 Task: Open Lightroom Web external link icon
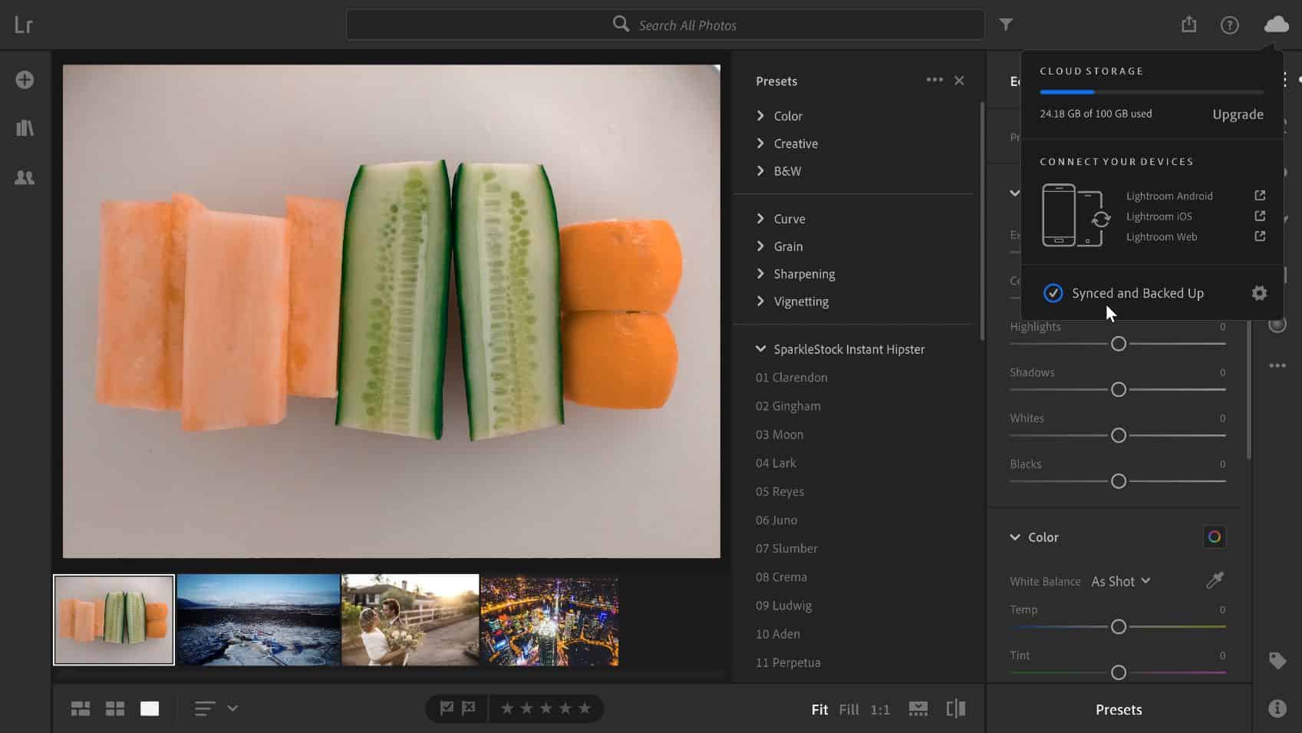[1260, 236]
